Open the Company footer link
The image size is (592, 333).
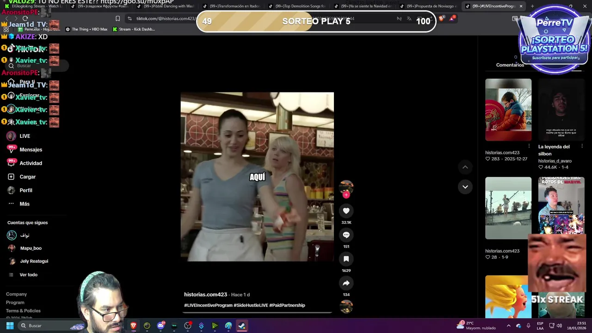coord(16,294)
